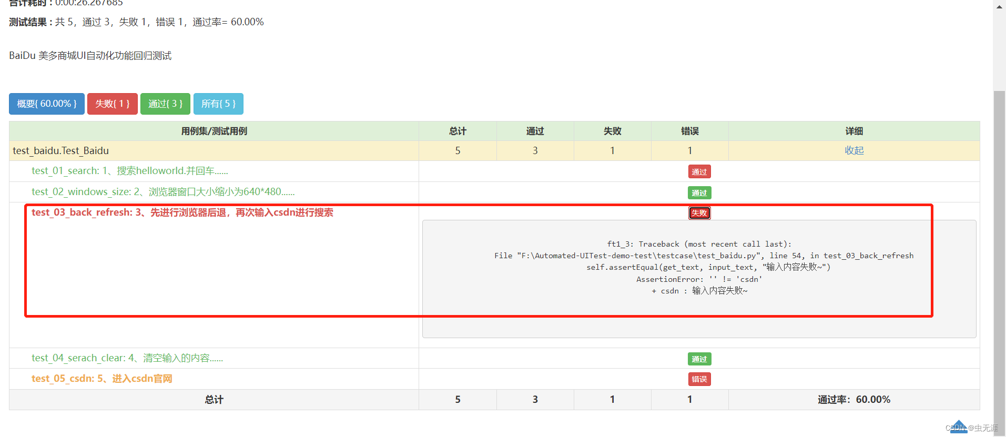Click the 通过 column header
This screenshot has width=1006, height=437.
[535, 131]
